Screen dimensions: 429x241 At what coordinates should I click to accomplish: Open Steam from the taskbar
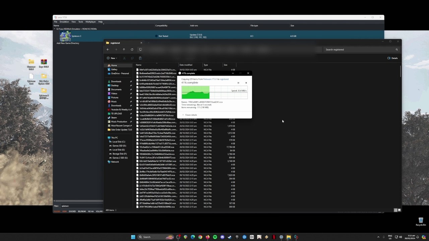point(230,237)
